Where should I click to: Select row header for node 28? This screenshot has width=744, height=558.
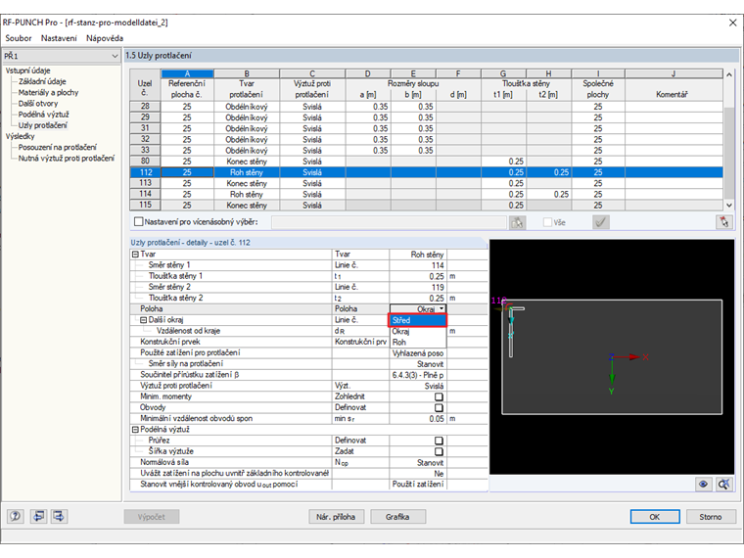click(145, 107)
